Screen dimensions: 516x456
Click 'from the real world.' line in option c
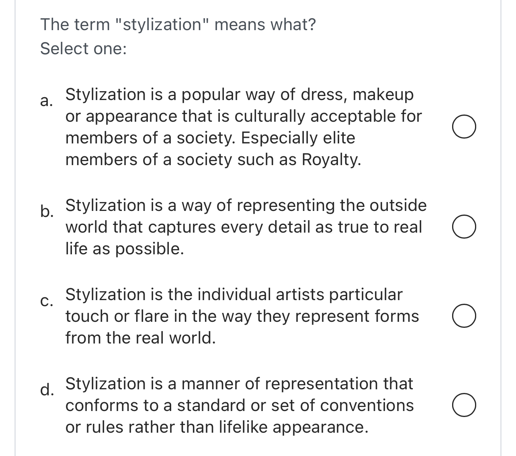tap(141, 338)
